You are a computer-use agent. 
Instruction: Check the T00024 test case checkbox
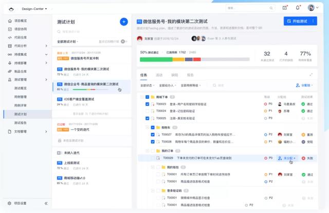148,111
